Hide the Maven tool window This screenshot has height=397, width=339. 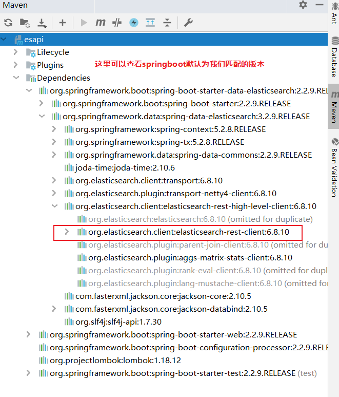point(320,5)
